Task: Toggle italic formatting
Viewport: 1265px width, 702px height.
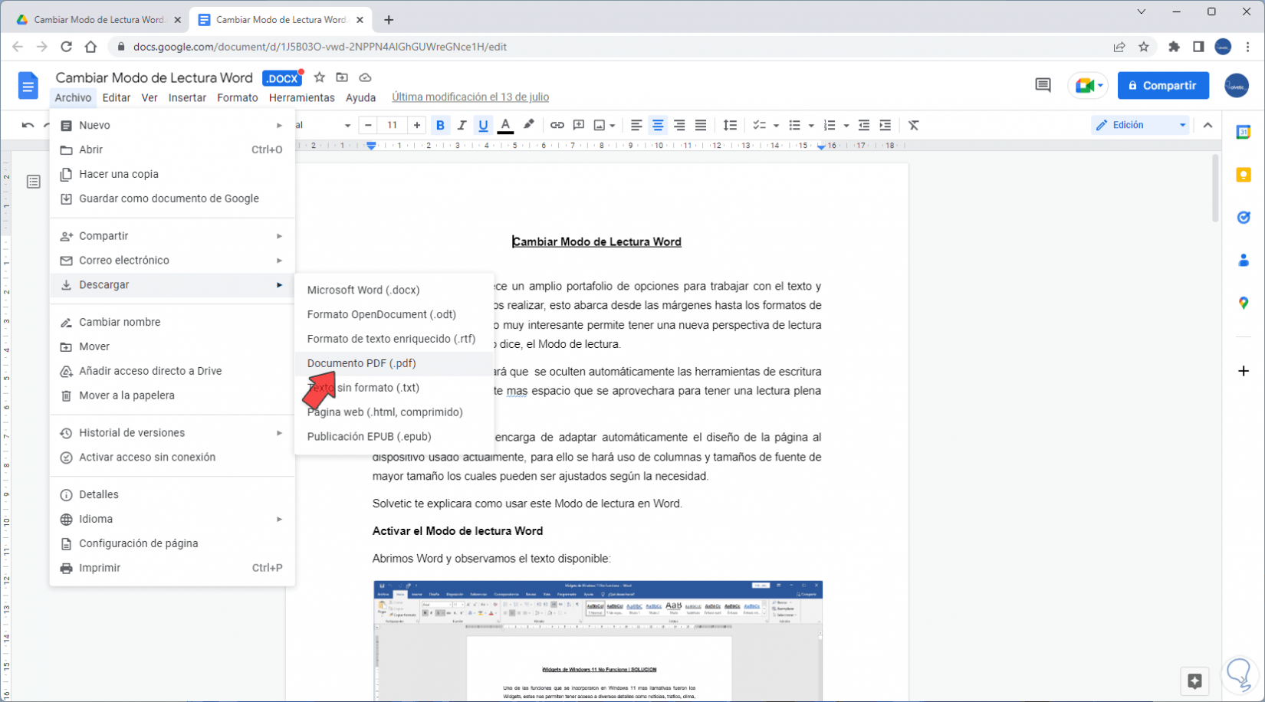Action: (x=462, y=125)
